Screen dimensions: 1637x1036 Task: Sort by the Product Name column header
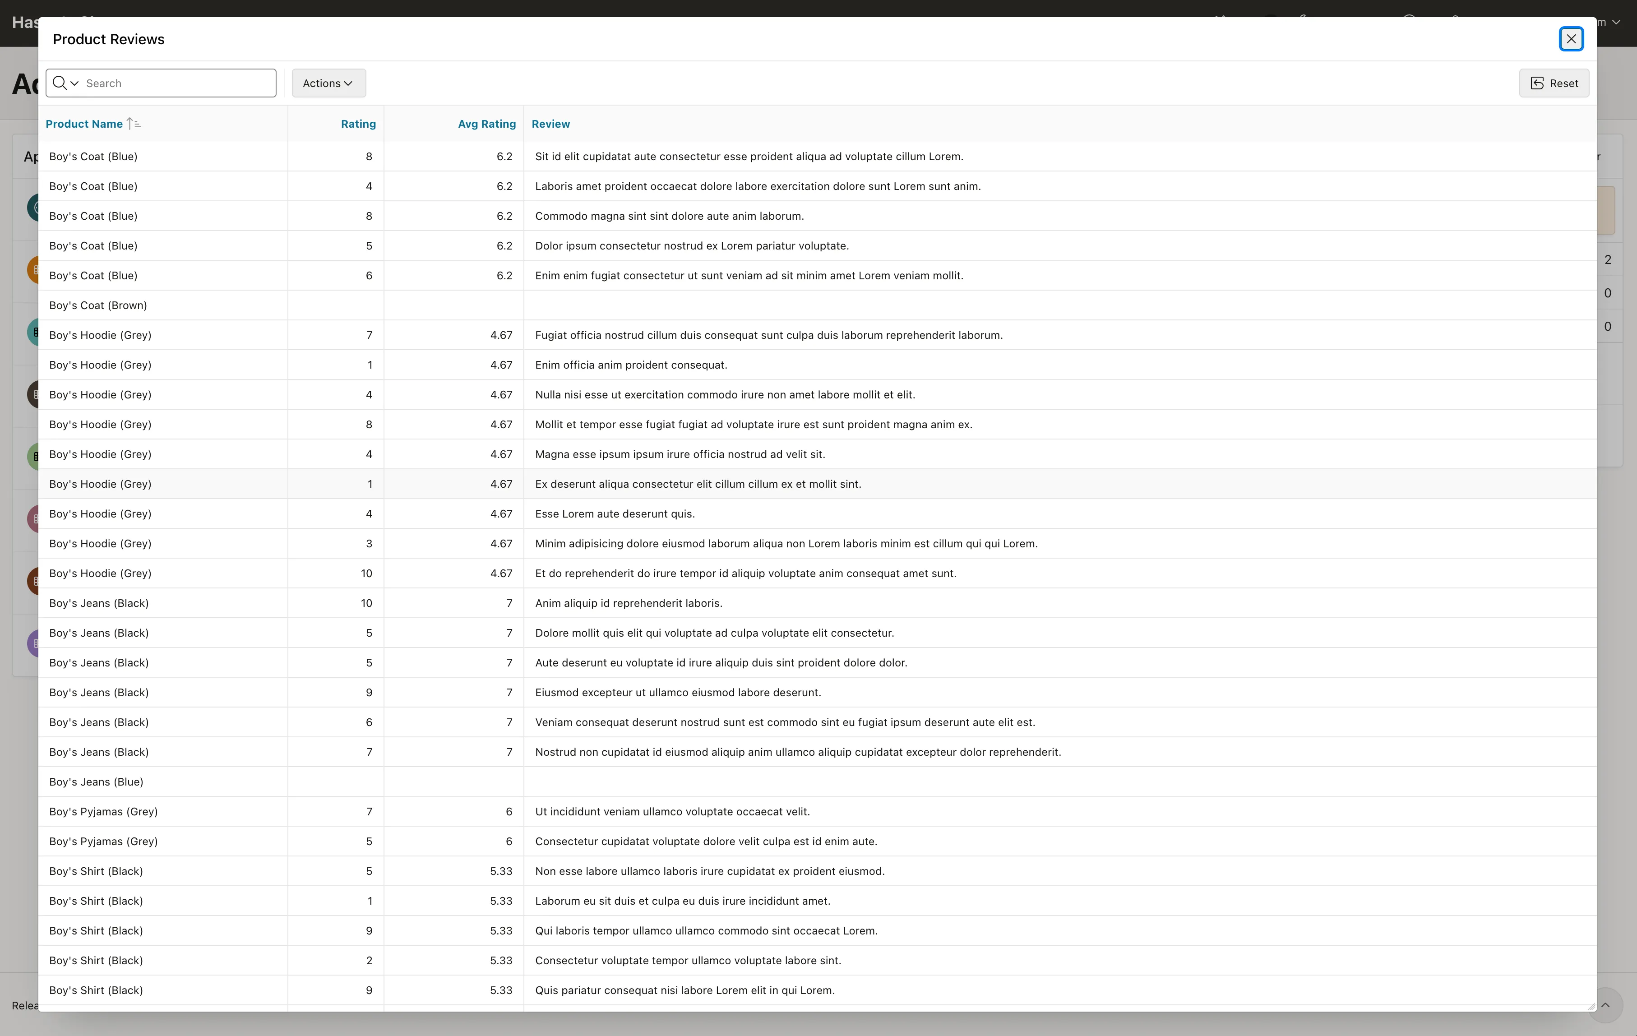click(83, 124)
